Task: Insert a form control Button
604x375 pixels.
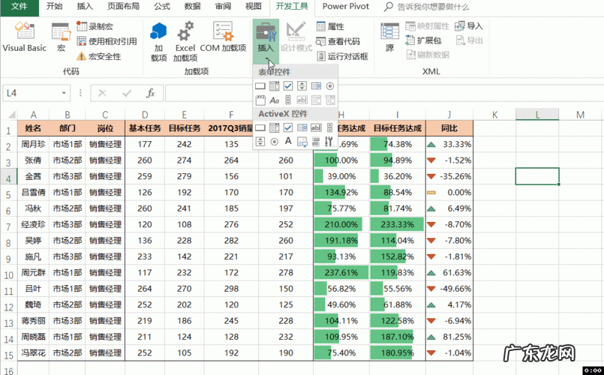Action: tap(260, 85)
